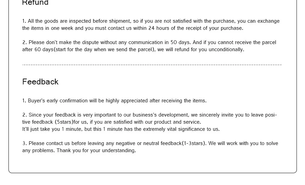The width and height of the screenshot is (305, 185).
Task: Click the Refund section heading
Action: coord(35,2)
